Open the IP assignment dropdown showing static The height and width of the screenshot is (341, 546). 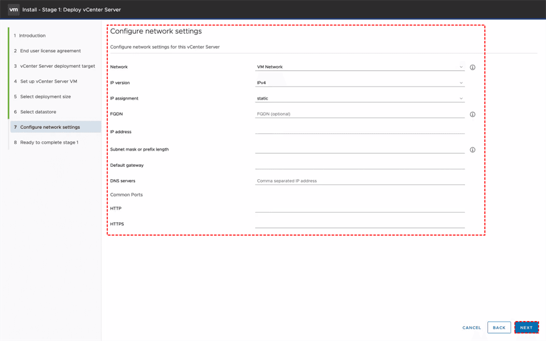pyautogui.click(x=360, y=98)
